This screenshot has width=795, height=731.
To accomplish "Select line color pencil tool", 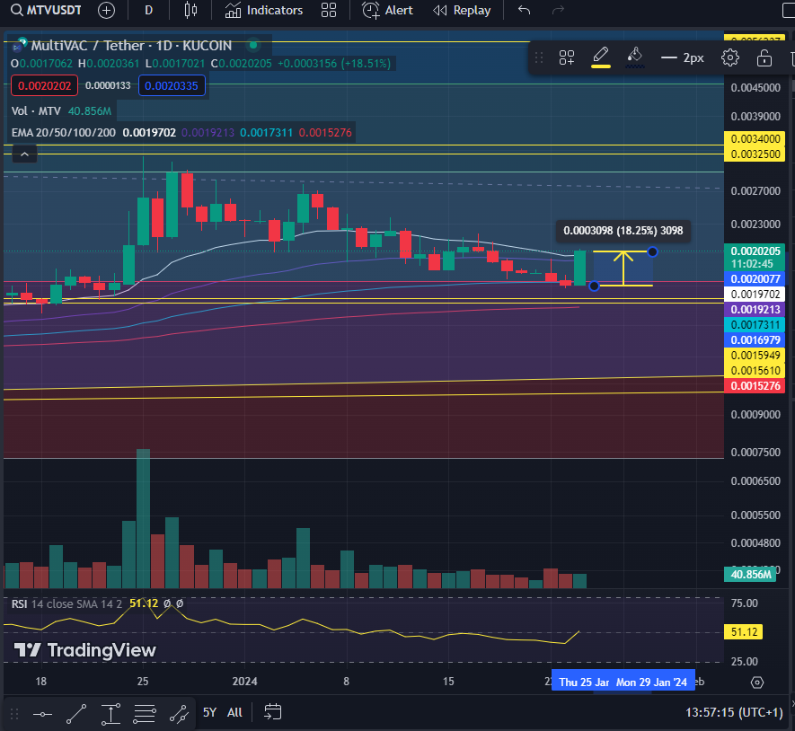I will (601, 57).
